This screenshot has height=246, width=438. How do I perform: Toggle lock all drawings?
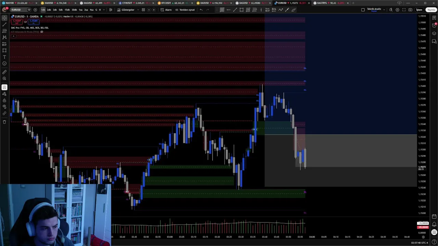pos(4,100)
